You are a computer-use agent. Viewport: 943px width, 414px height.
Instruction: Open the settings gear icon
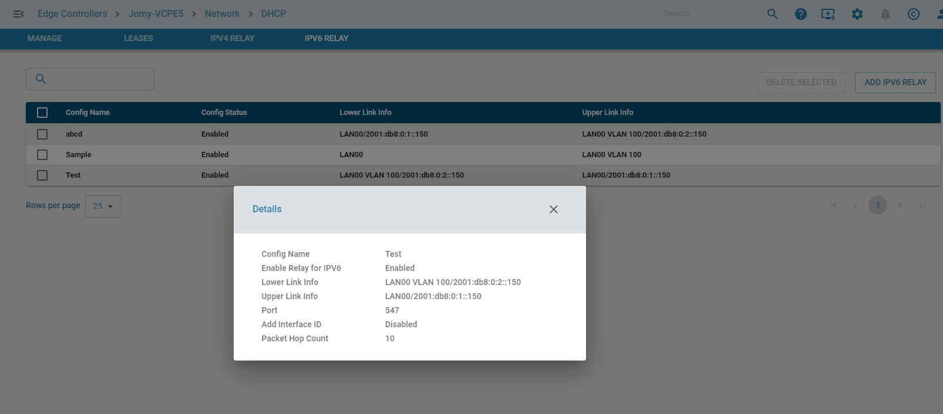click(857, 14)
